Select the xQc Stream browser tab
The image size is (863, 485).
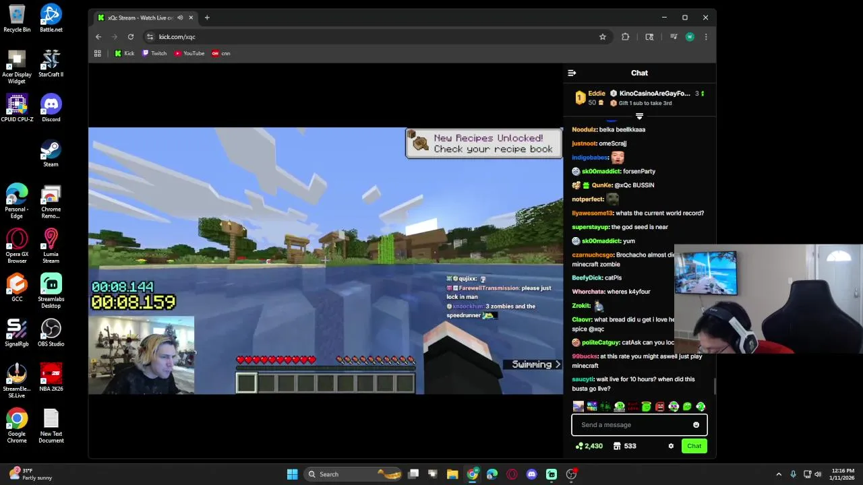click(x=145, y=18)
